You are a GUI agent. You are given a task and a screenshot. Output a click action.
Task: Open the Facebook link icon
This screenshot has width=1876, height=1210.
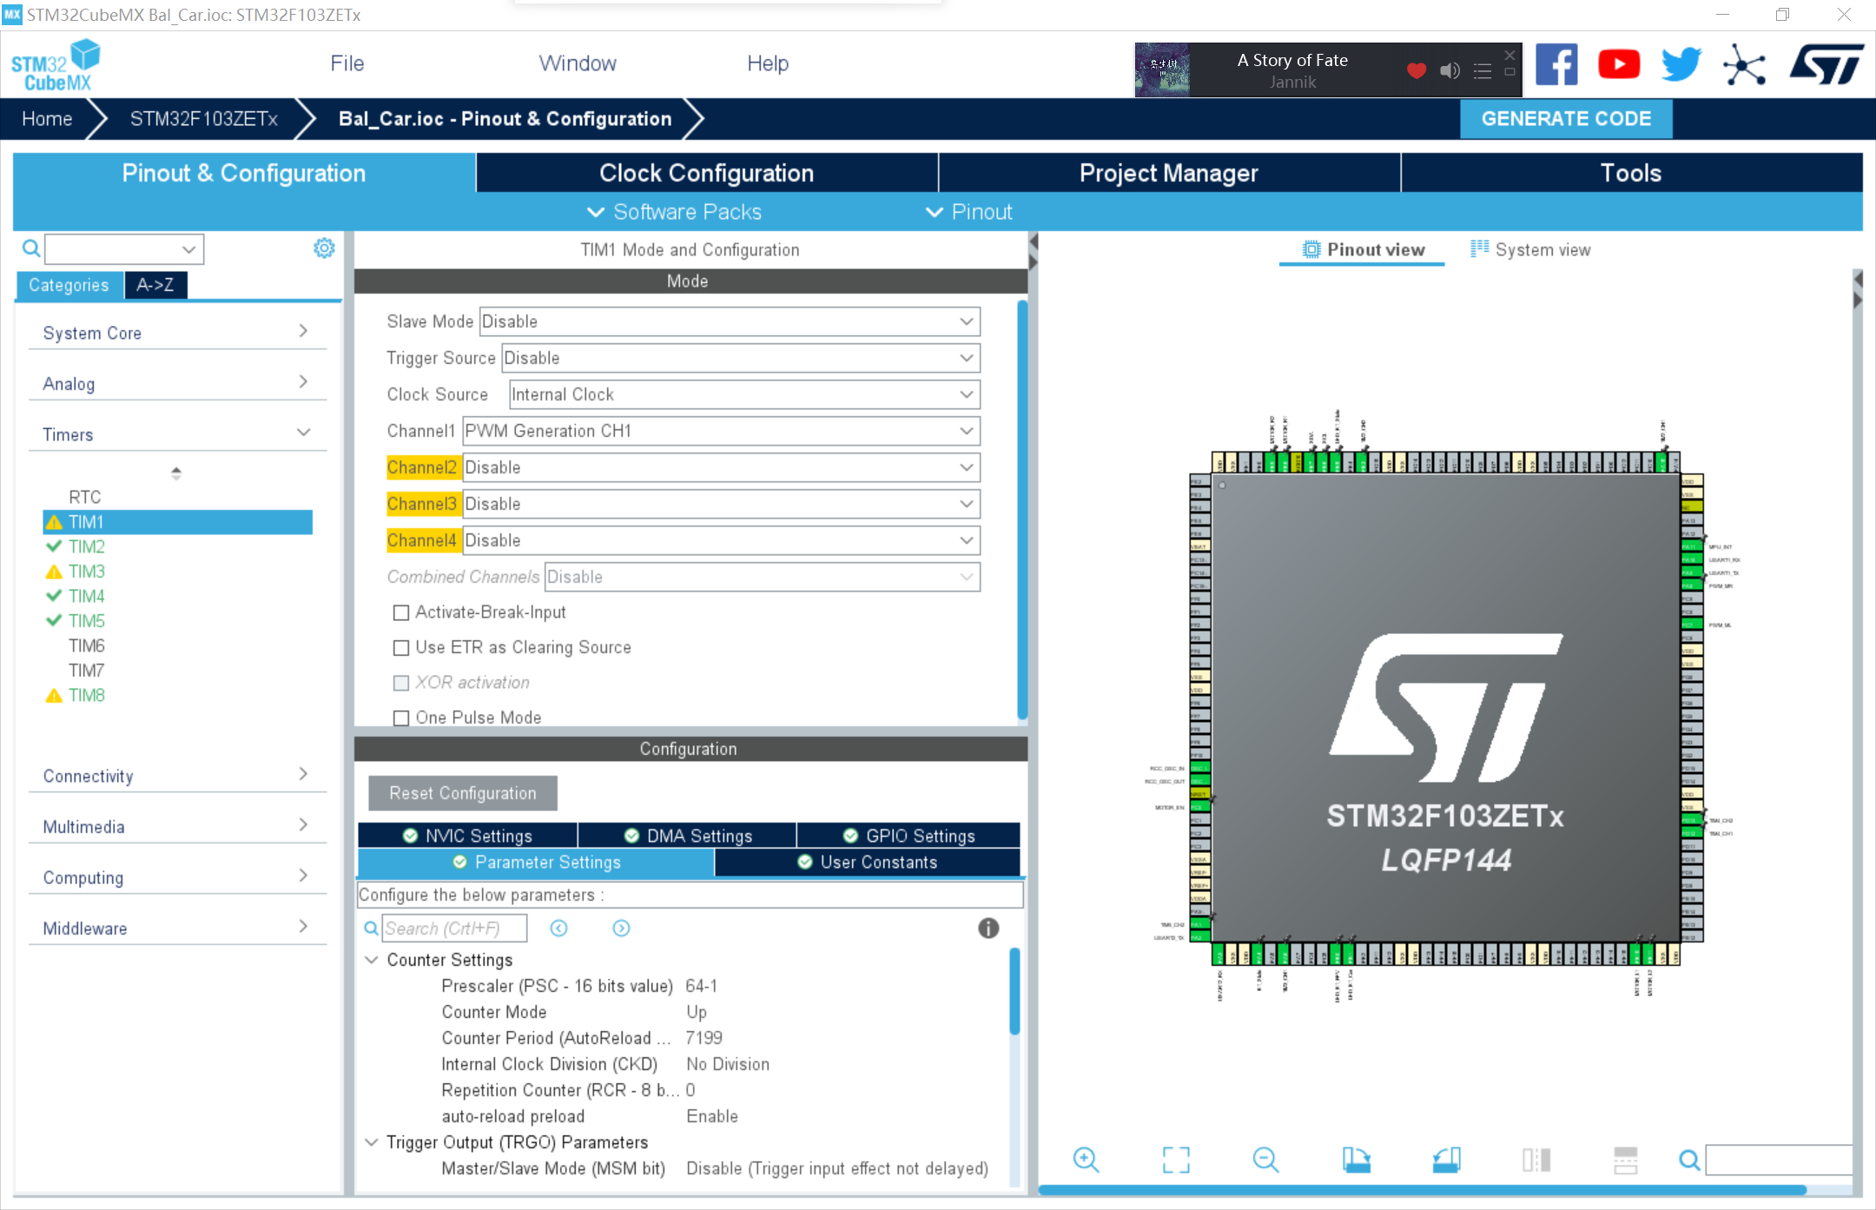[x=1556, y=65]
